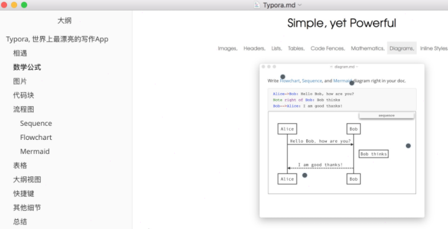Follow the Sequence hyperlink in the demo text
Image resolution: width=448 pixels, height=229 pixels.
(311, 81)
